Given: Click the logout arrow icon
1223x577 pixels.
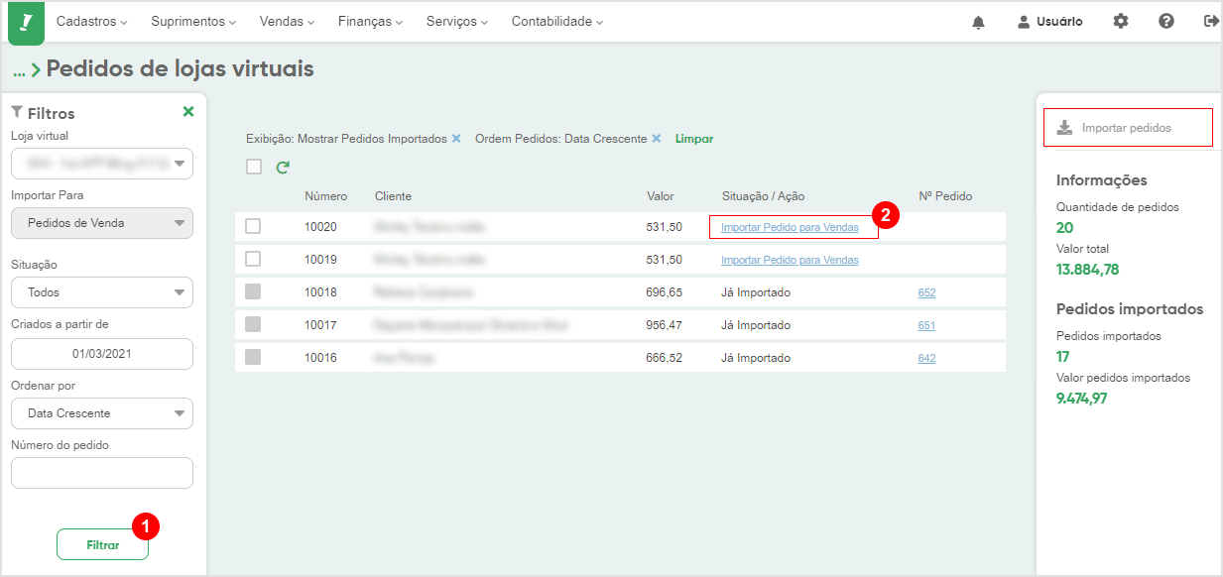Looking at the screenshot, I should (x=1211, y=21).
